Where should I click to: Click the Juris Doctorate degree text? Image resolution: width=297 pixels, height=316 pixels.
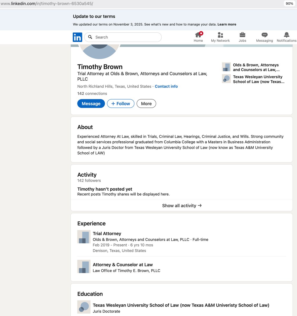click(106, 311)
